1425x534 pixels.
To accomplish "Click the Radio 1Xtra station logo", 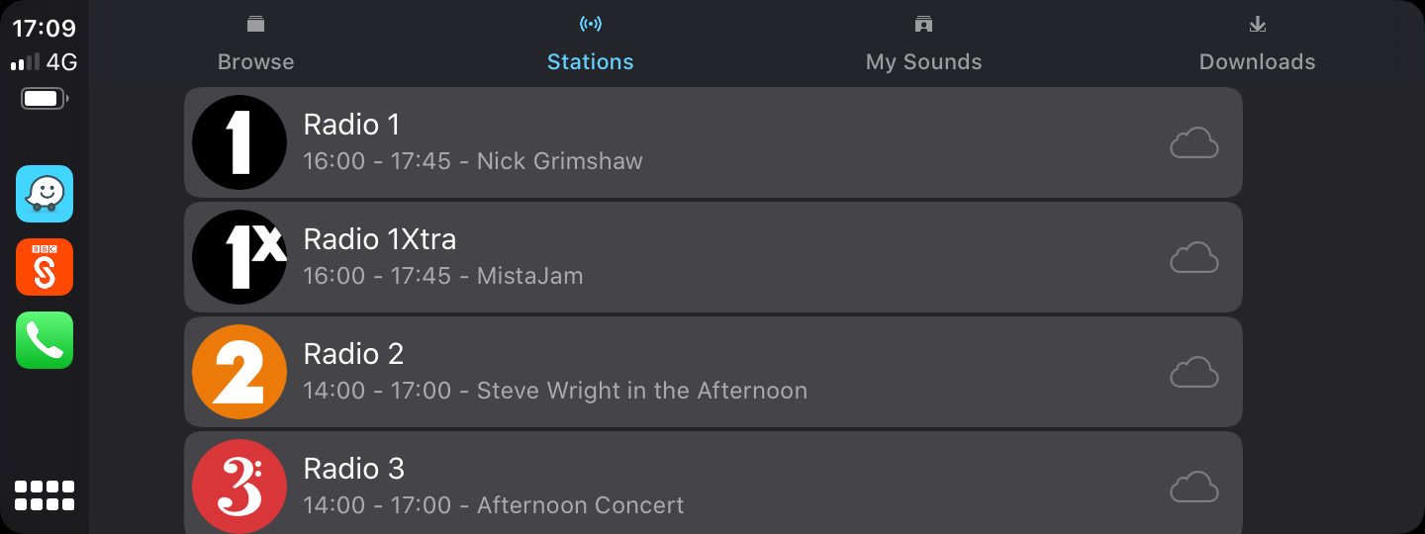I will 239,257.
